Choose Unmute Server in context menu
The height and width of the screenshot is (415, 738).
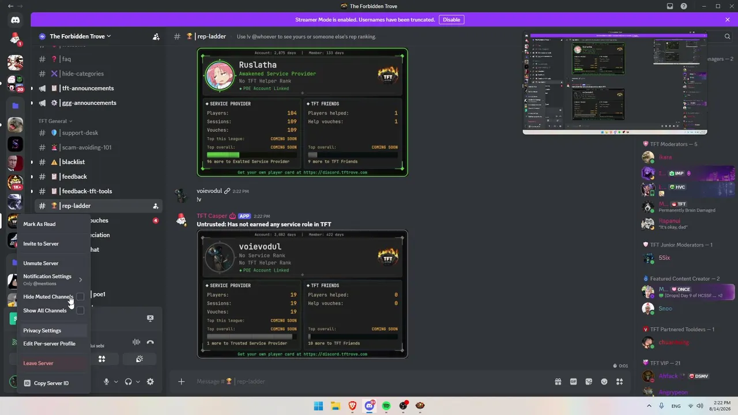click(53, 263)
